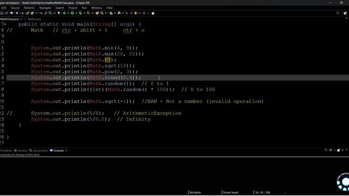Click the Writable status bar field
Viewport: 349px width, 196px height.
point(195,192)
